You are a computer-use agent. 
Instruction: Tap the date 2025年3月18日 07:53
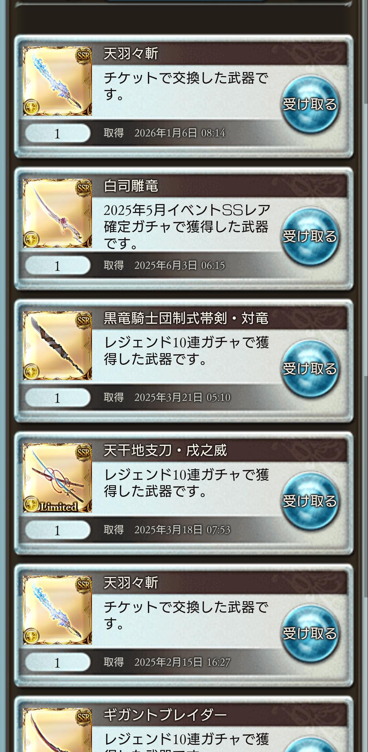pyautogui.click(x=182, y=530)
